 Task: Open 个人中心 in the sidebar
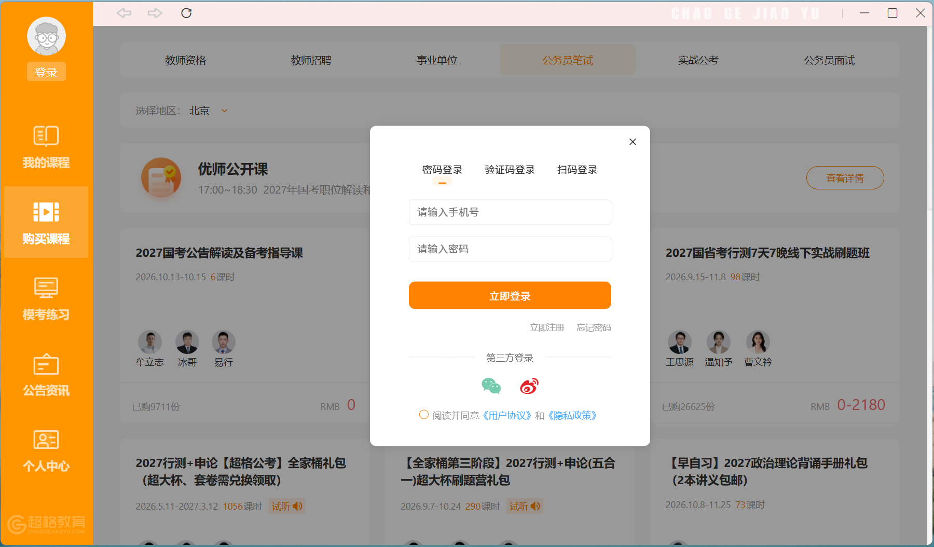click(46, 450)
